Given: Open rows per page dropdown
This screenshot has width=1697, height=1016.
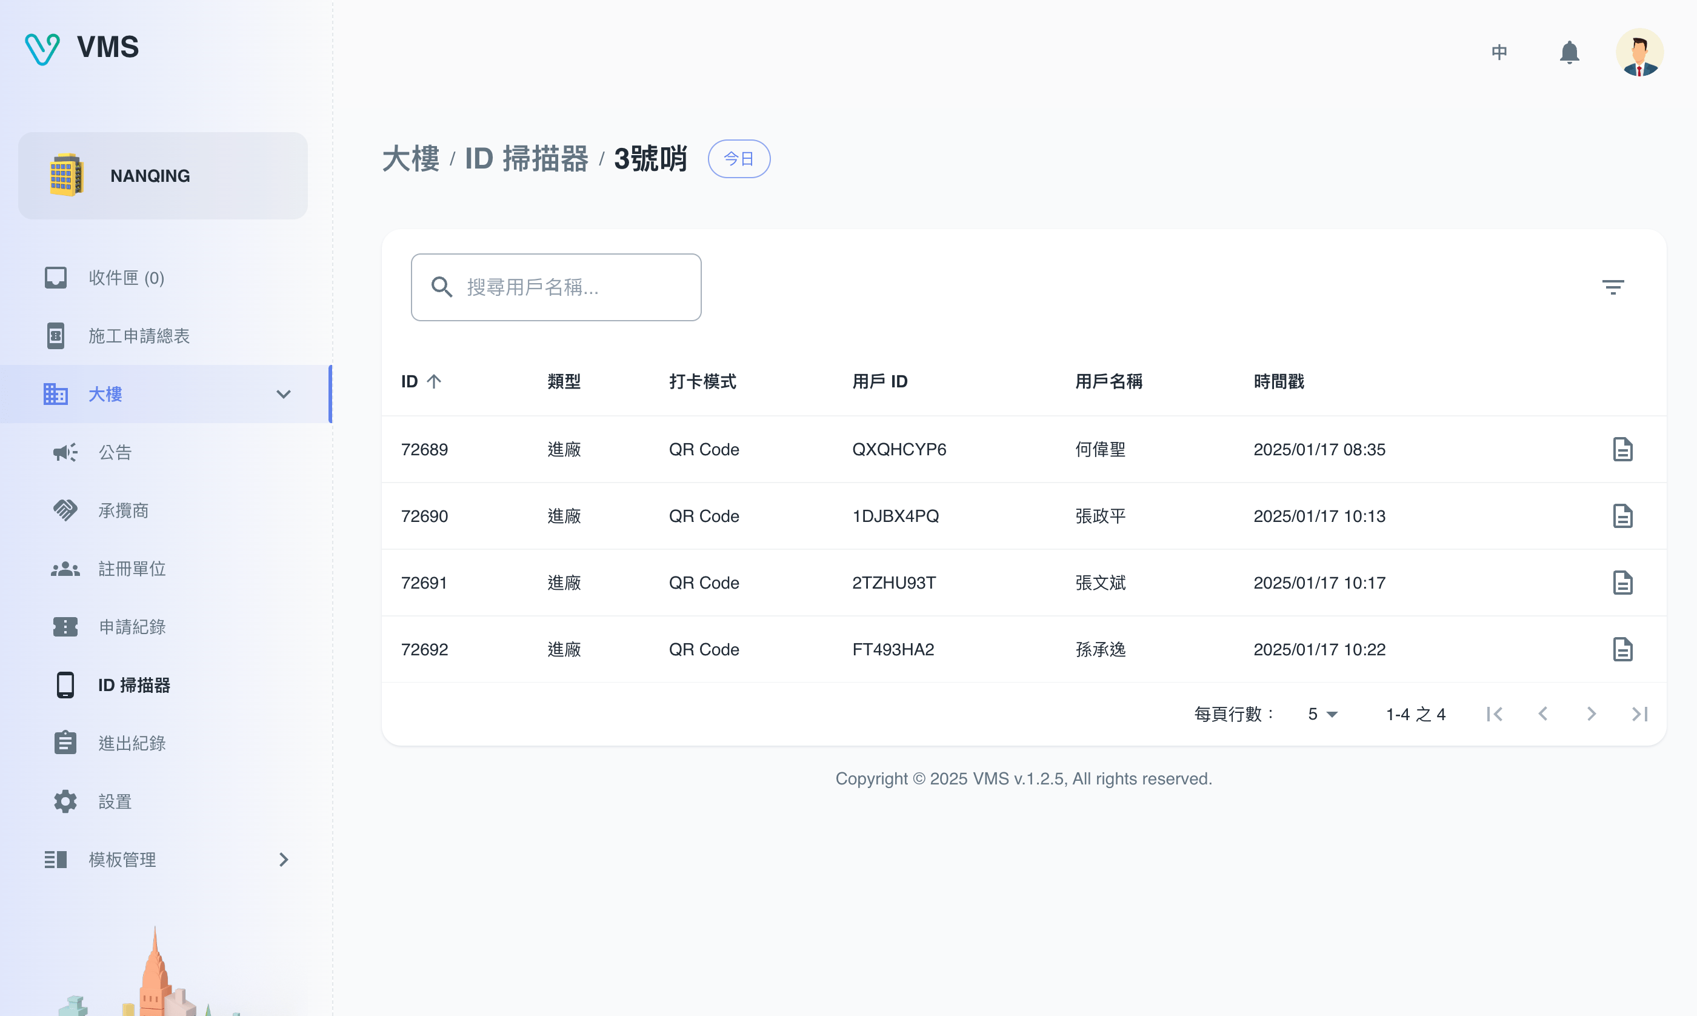Looking at the screenshot, I should (x=1322, y=714).
